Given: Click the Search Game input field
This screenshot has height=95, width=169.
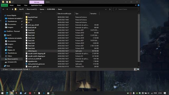Looking at the screenshot, I should [x=126, y=9].
